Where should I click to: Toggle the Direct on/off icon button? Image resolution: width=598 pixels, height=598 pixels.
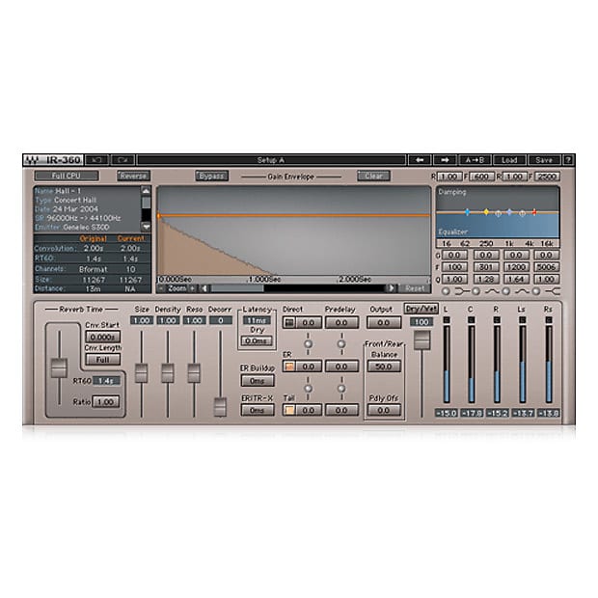click(x=289, y=323)
